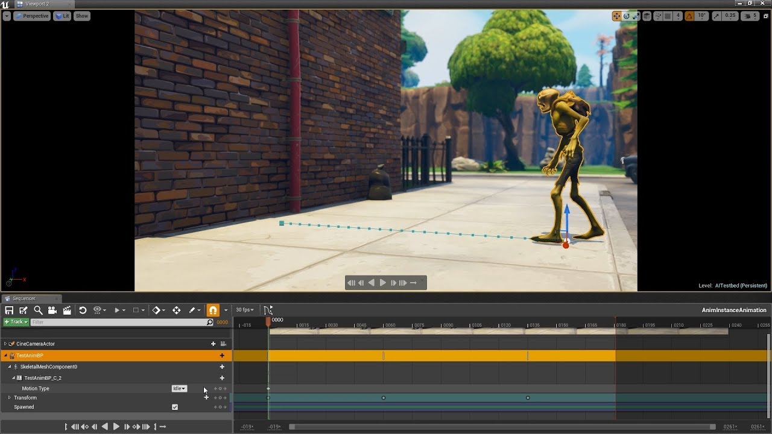772x434 pixels.
Task: Open the playback options play-arrow dropdown
Action: click(x=120, y=310)
